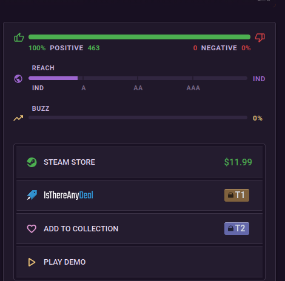
Task: Launch Play Demo option
Action: (x=139, y=262)
